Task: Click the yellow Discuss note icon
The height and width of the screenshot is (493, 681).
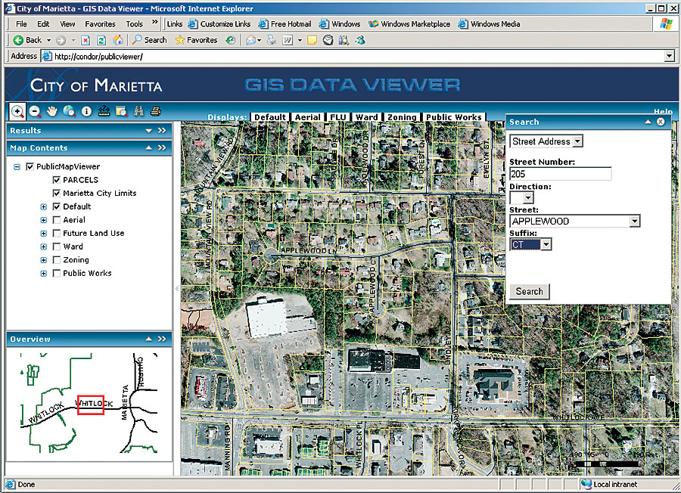Action: [x=312, y=40]
